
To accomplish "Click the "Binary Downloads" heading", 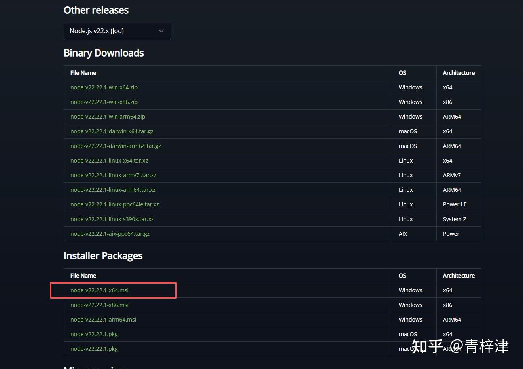I will pyautogui.click(x=104, y=53).
